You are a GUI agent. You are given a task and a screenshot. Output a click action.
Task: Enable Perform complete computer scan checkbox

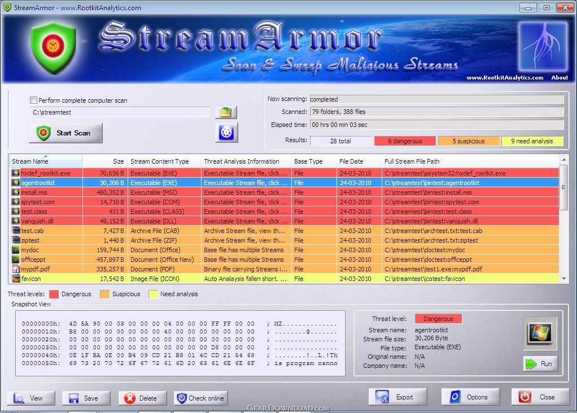tap(33, 100)
